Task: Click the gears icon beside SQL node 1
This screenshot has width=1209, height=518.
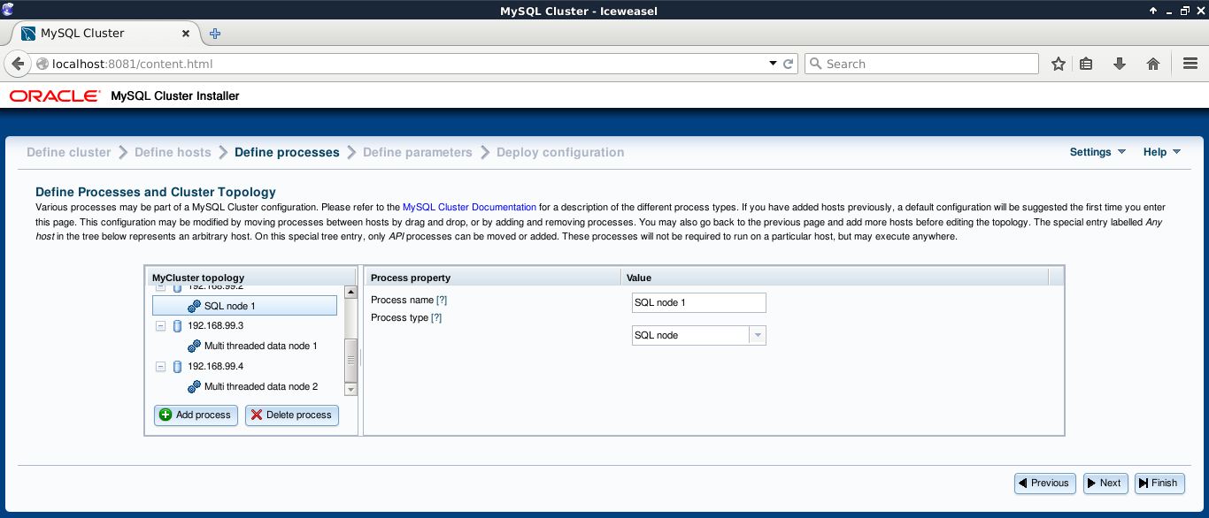Action: [x=194, y=306]
